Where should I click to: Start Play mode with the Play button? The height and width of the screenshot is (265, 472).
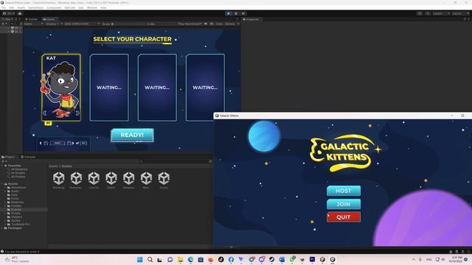click(x=229, y=13)
